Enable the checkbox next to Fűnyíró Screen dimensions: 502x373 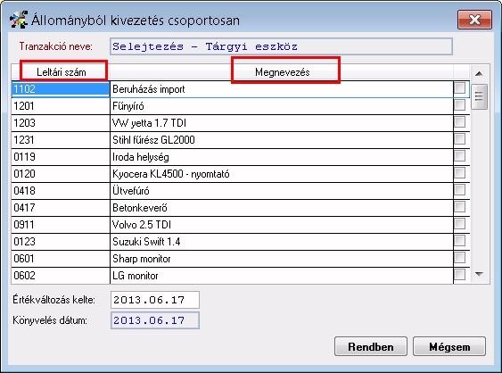coord(460,104)
